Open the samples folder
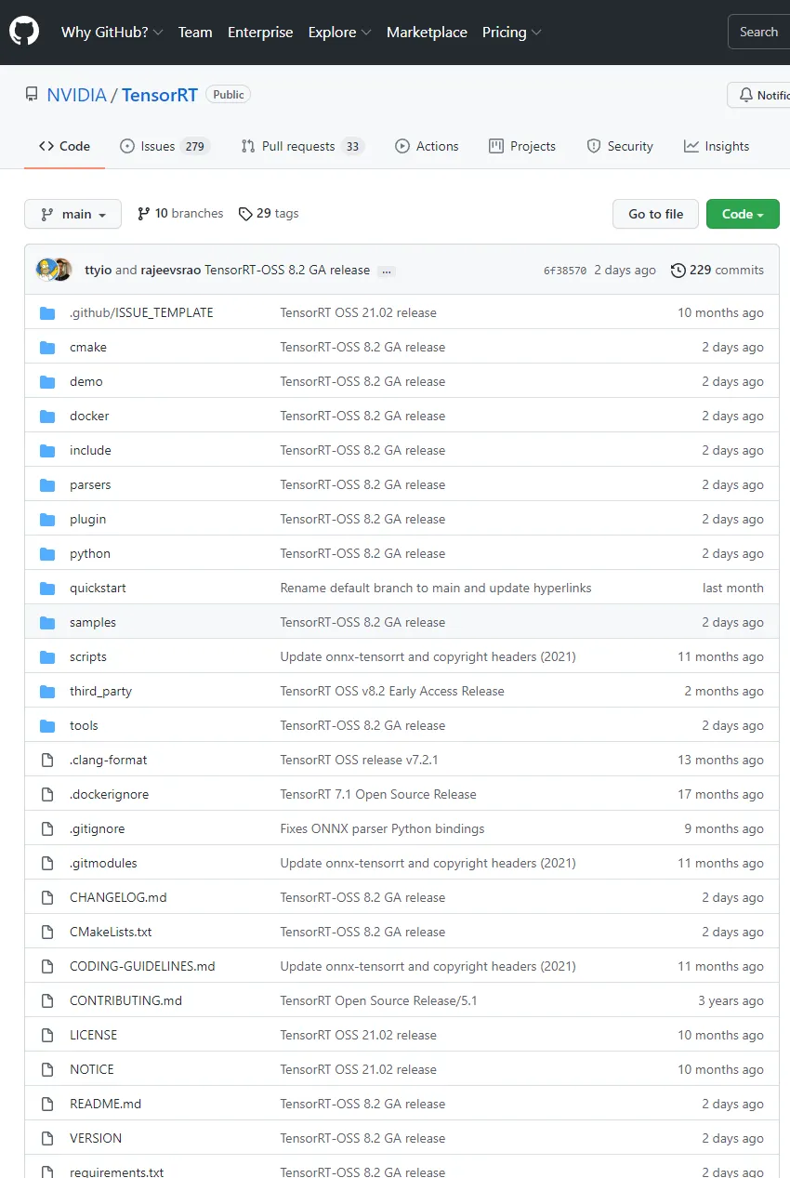This screenshot has height=1178, width=790. pos(93,622)
